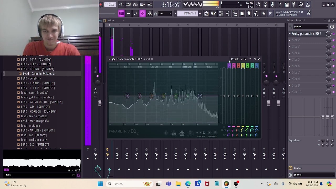Open the Line snap dropdown
Viewport: 336px width, 189px height.
pyautogui.click(x=165, y=13)
